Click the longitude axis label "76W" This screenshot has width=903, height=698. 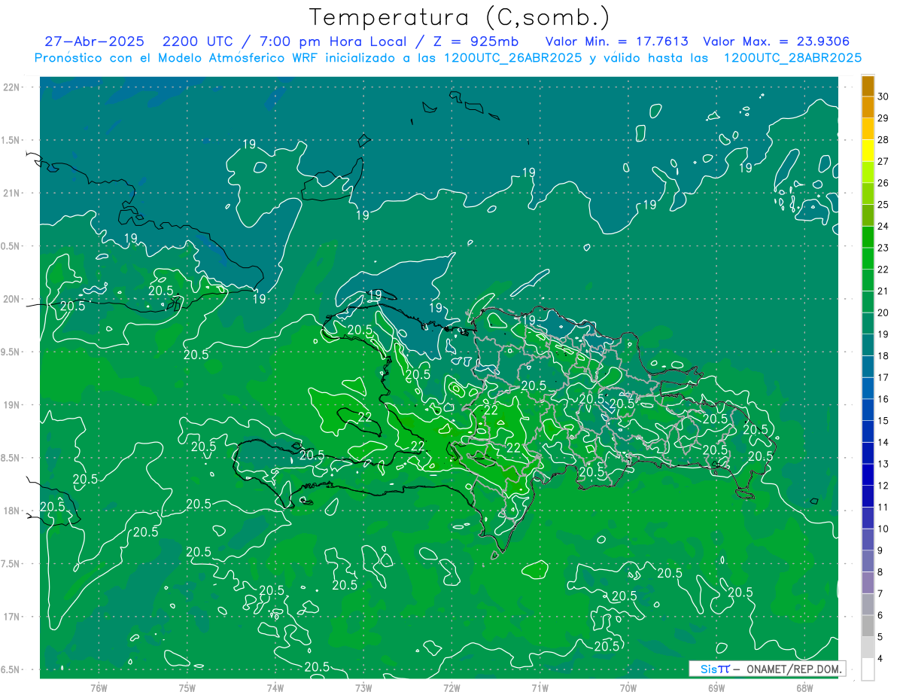[x=99, y=687]
